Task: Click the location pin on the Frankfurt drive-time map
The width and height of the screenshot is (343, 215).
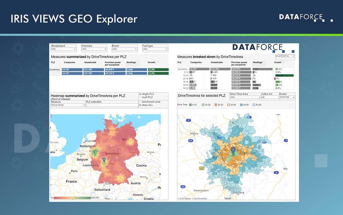Action: [233, 151]
